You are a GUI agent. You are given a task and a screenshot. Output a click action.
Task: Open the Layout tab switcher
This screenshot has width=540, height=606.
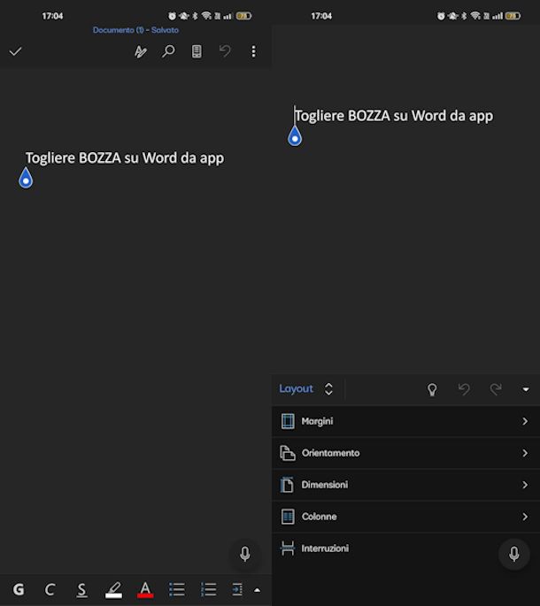(x=306, y=388)
